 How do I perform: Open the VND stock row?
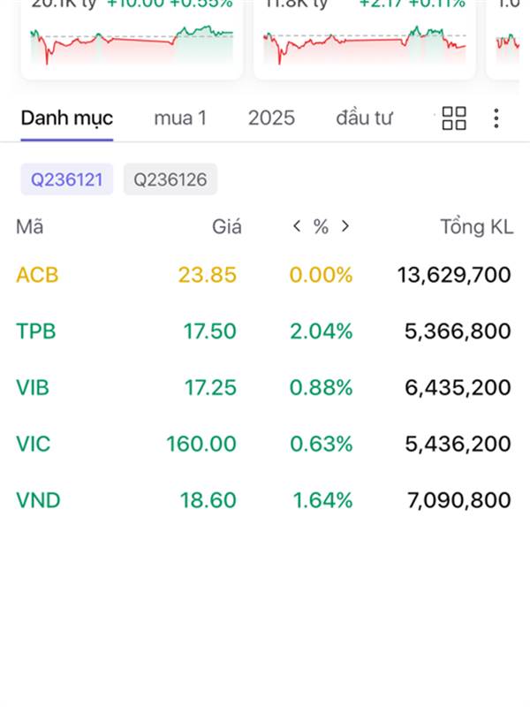265,500
